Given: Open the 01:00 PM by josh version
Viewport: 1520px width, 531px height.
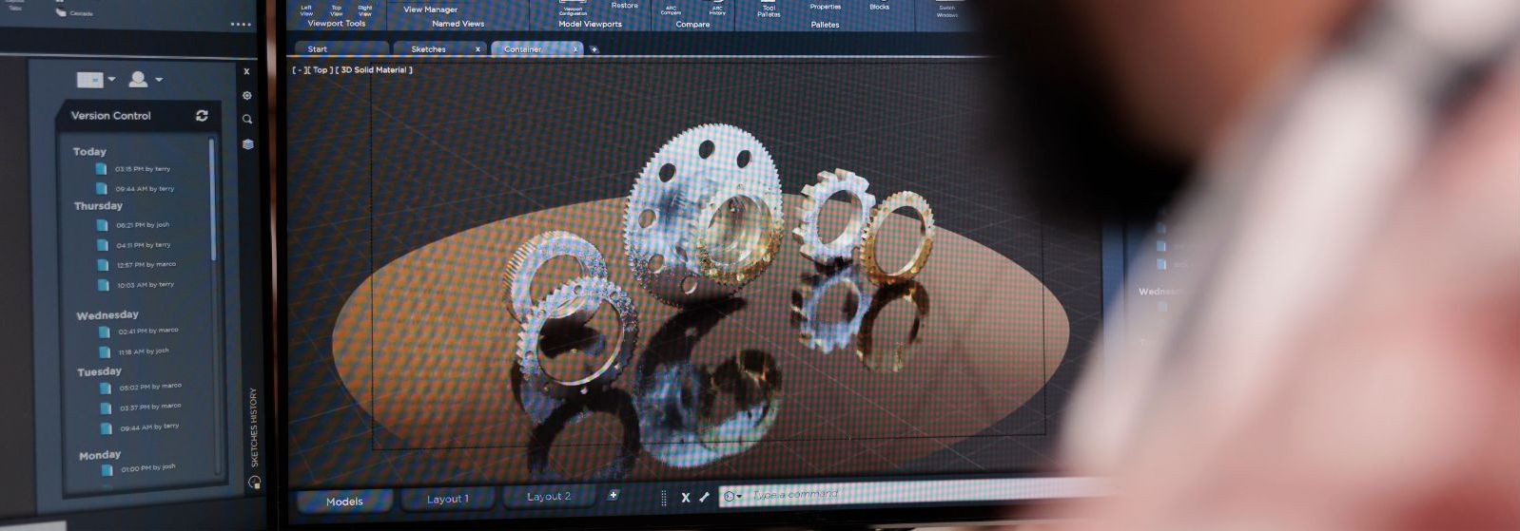Looking at the screenshot, I should point(139,468).
